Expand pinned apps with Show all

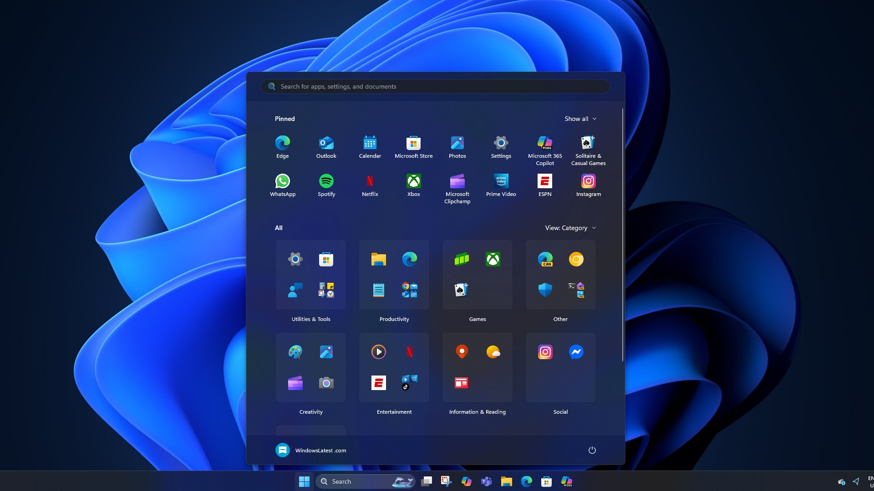pos(580,119)
